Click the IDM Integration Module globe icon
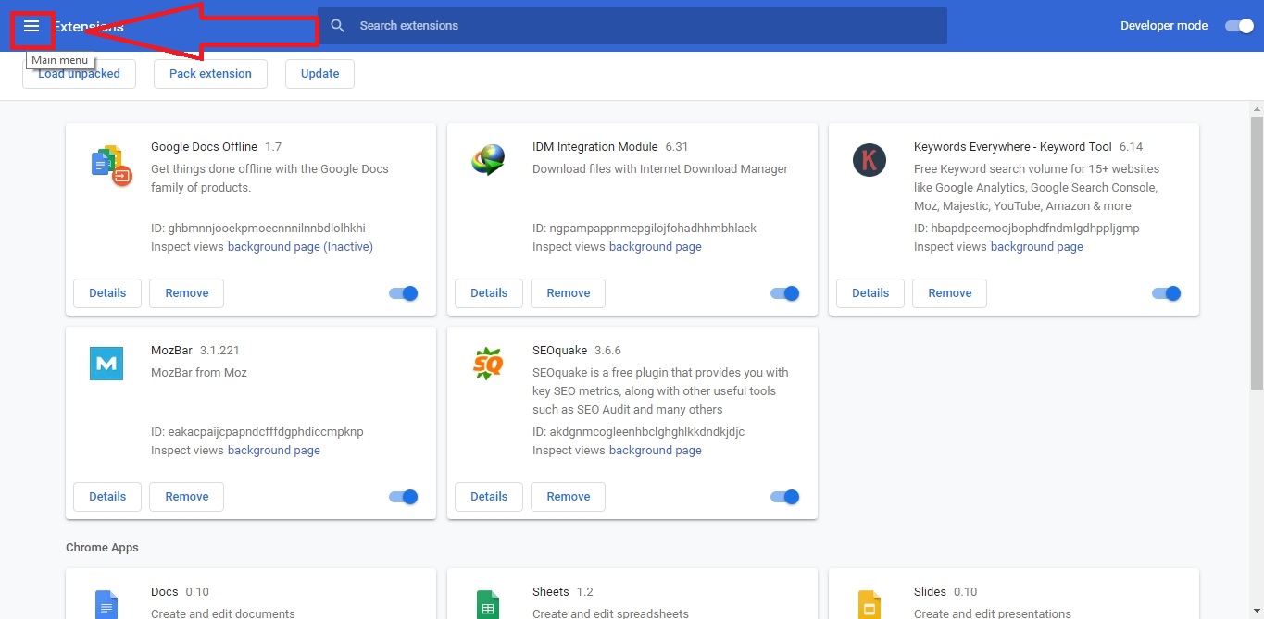Screen dimensions: 1264x619 pos(488,160)
